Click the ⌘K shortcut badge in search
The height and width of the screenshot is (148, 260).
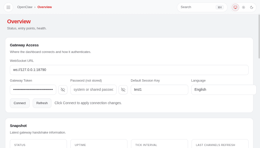pos(219,7)
